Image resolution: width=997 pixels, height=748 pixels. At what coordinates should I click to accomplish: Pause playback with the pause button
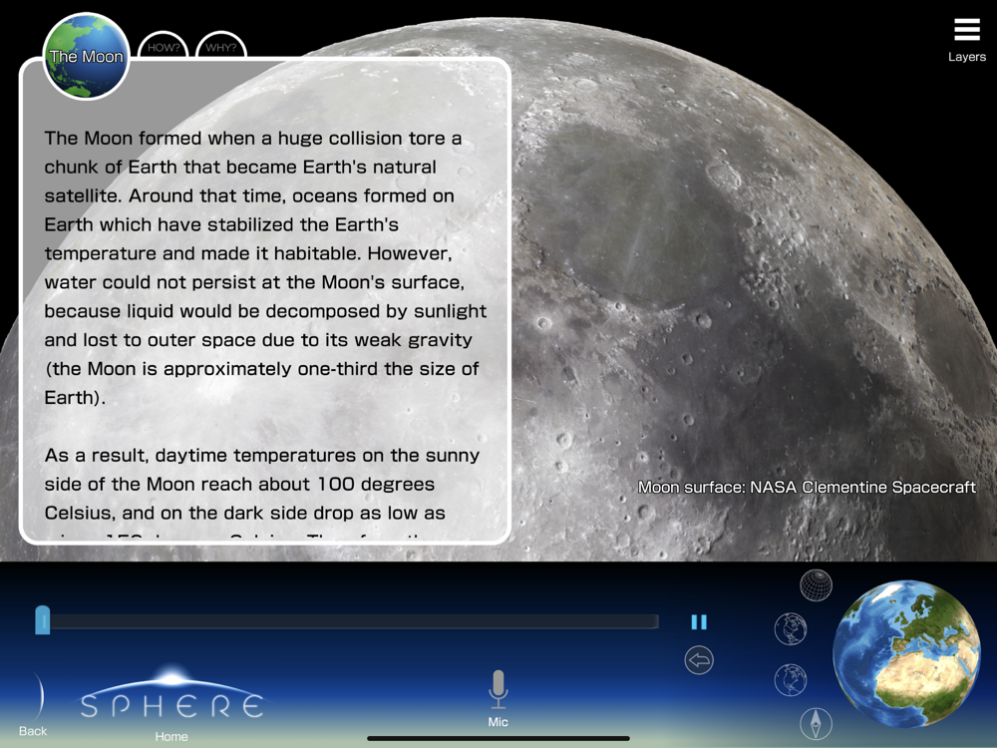pyautogui.click(x=699, y=621)
